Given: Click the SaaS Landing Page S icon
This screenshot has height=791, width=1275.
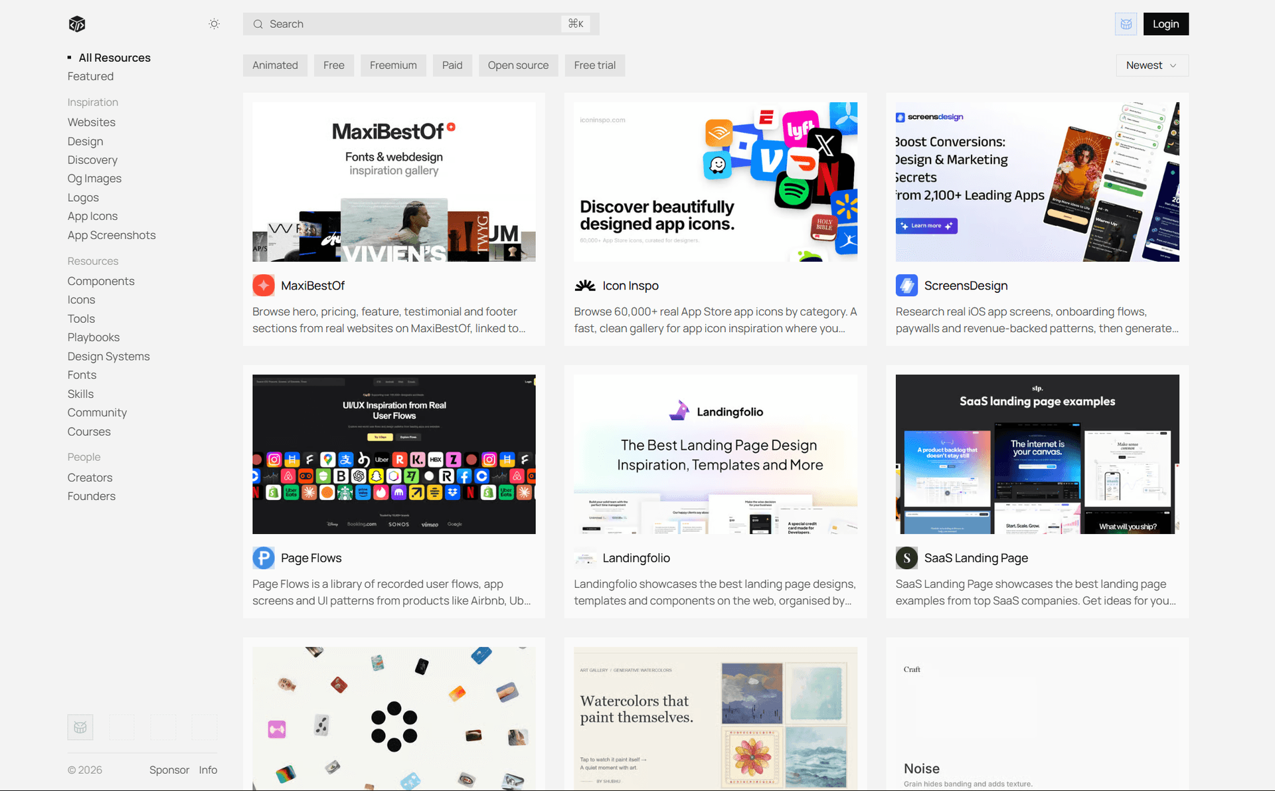Looking at the screenshot, I should 906,558.
